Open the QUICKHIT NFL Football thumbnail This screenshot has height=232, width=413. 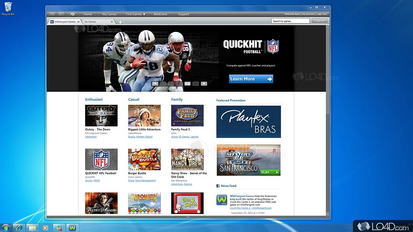(x=101, y=159)
